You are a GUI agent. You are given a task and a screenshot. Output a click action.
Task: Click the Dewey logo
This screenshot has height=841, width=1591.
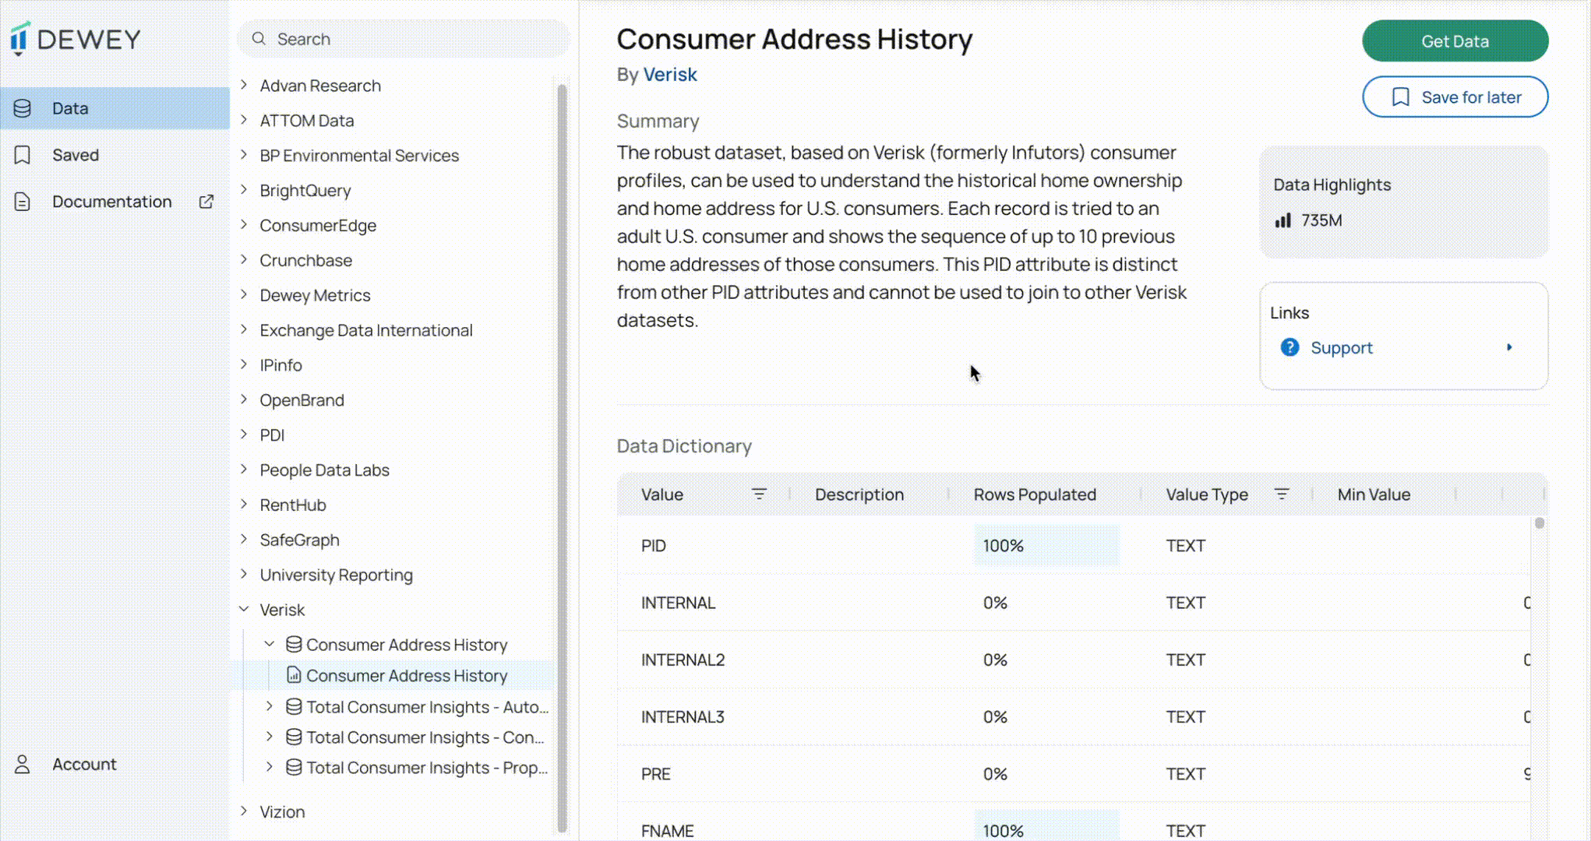pyautogui.click(x=76, y=39)
